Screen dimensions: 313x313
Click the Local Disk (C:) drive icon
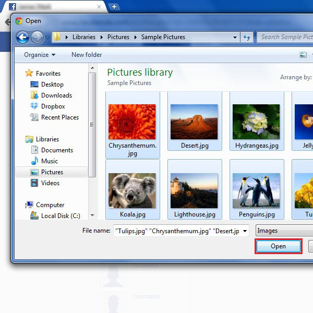(34, 215)
